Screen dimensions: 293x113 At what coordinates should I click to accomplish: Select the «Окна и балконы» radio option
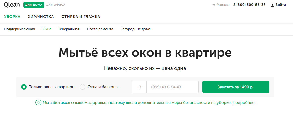[82, 87]
